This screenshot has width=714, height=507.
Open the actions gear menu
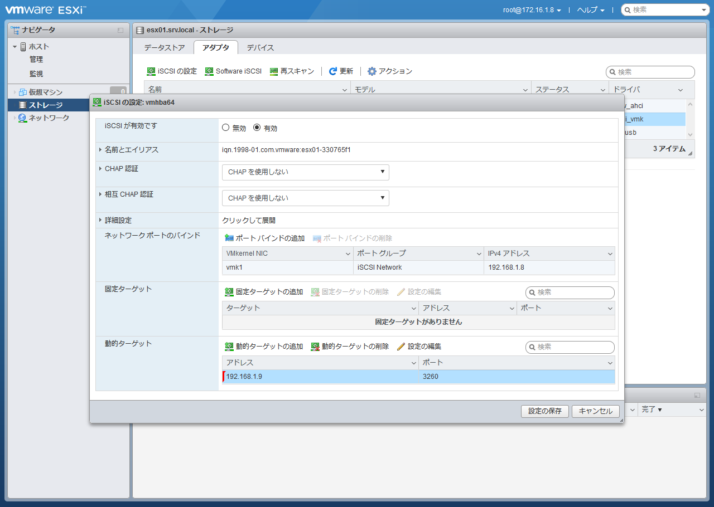click(x=372, y=71)
